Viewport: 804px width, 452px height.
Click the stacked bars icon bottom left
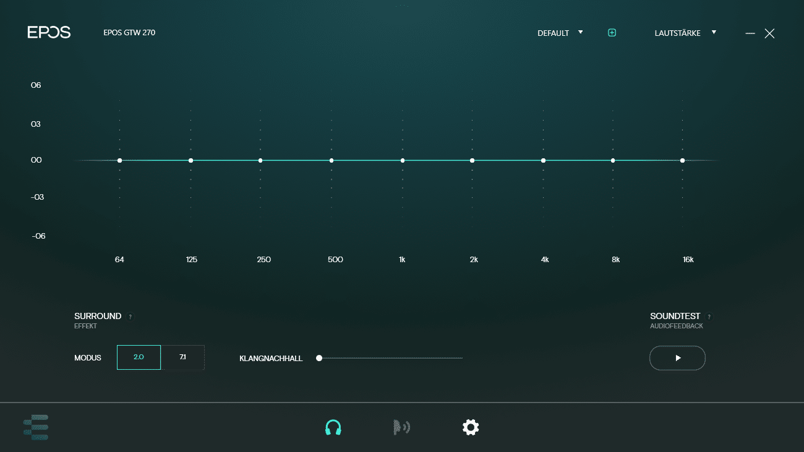[36, 427]
